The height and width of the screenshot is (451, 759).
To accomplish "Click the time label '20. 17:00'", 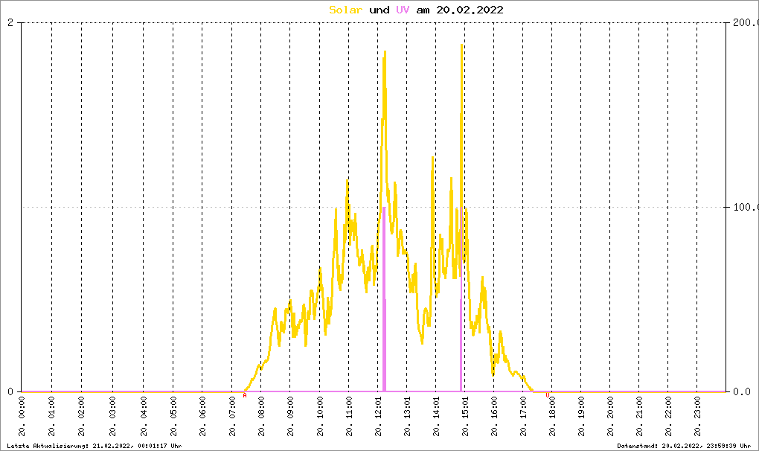I will click(x=523, y=417).
